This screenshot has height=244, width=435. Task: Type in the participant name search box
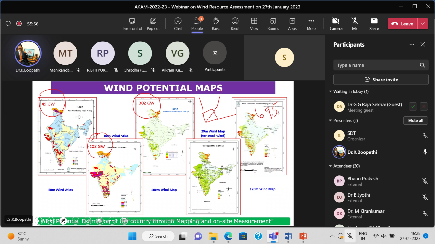pyautogui.click(x=376, y=65)
